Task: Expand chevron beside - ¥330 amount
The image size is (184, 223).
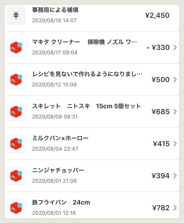Action: [175, 48]
